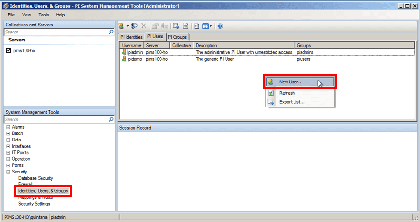The height and width of the screenshot is (222, 420).
Task: Sort by the Server column header
Action: tap(157, 45)
